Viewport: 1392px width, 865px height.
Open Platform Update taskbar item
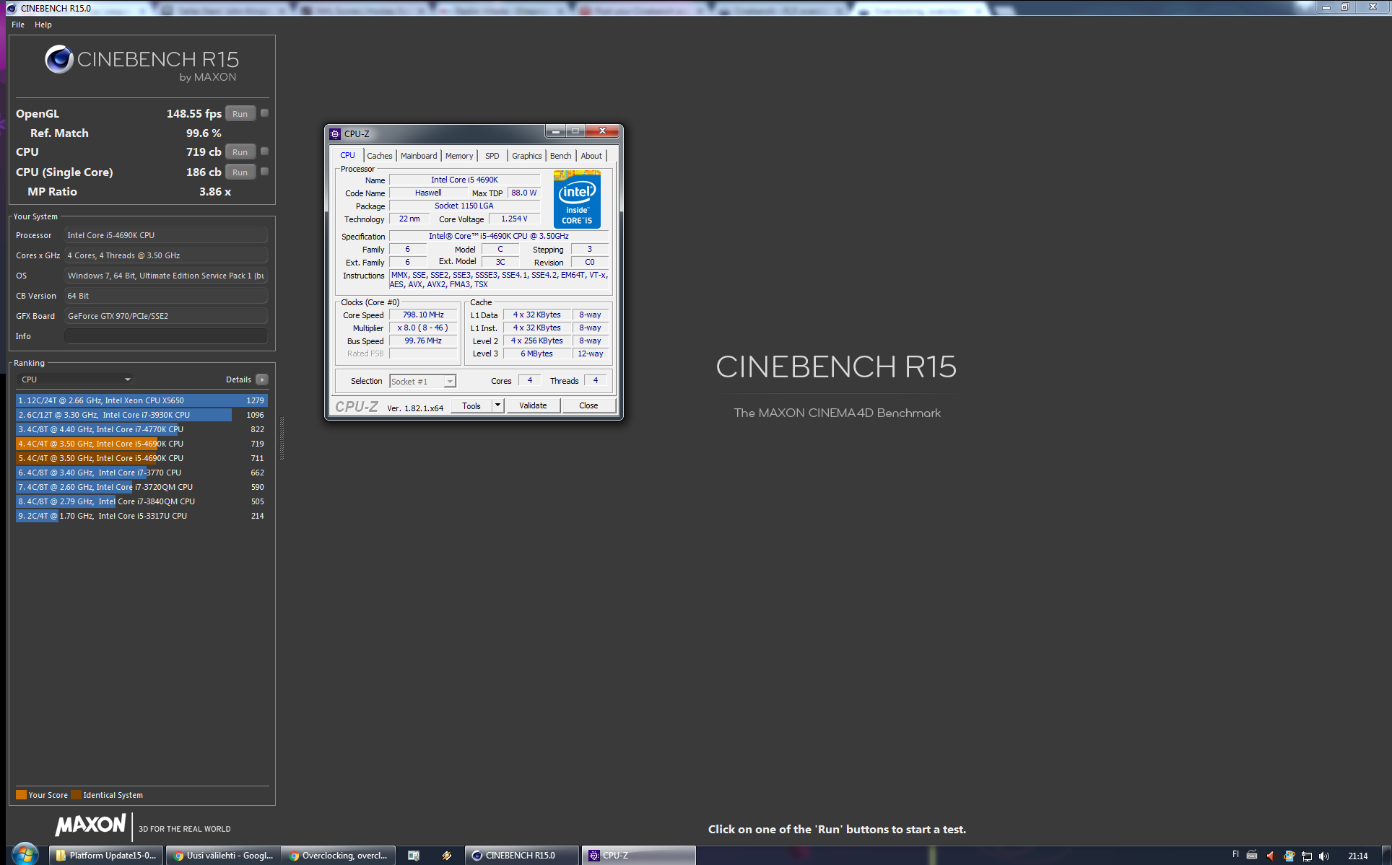pos(106,856)
